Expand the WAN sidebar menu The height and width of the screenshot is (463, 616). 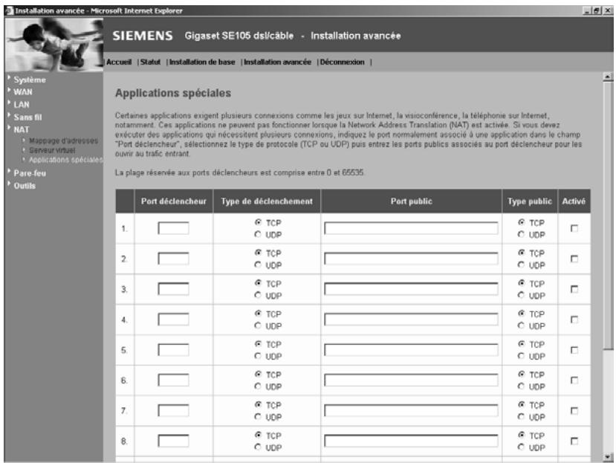(23, 92)
